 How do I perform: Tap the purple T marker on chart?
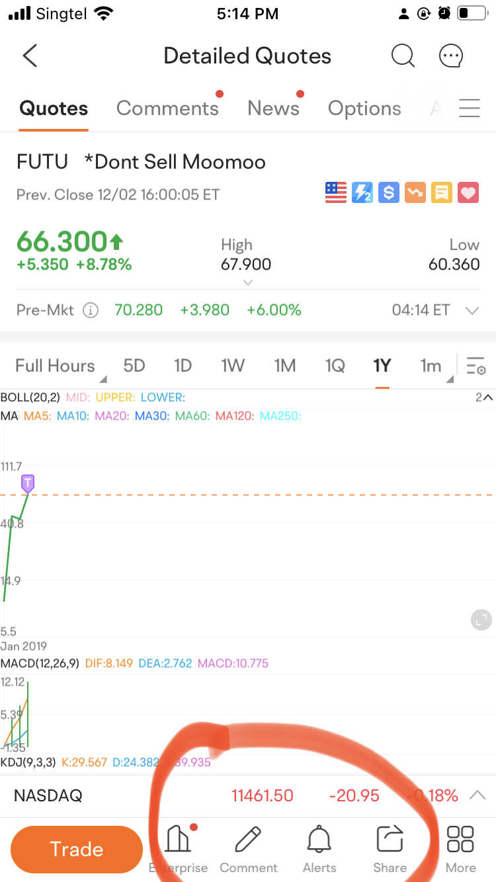[28, 483]
